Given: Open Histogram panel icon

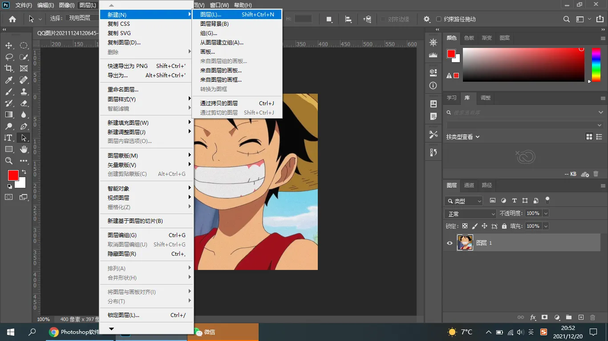Looking at the screenshot, I should click(433, 55).
